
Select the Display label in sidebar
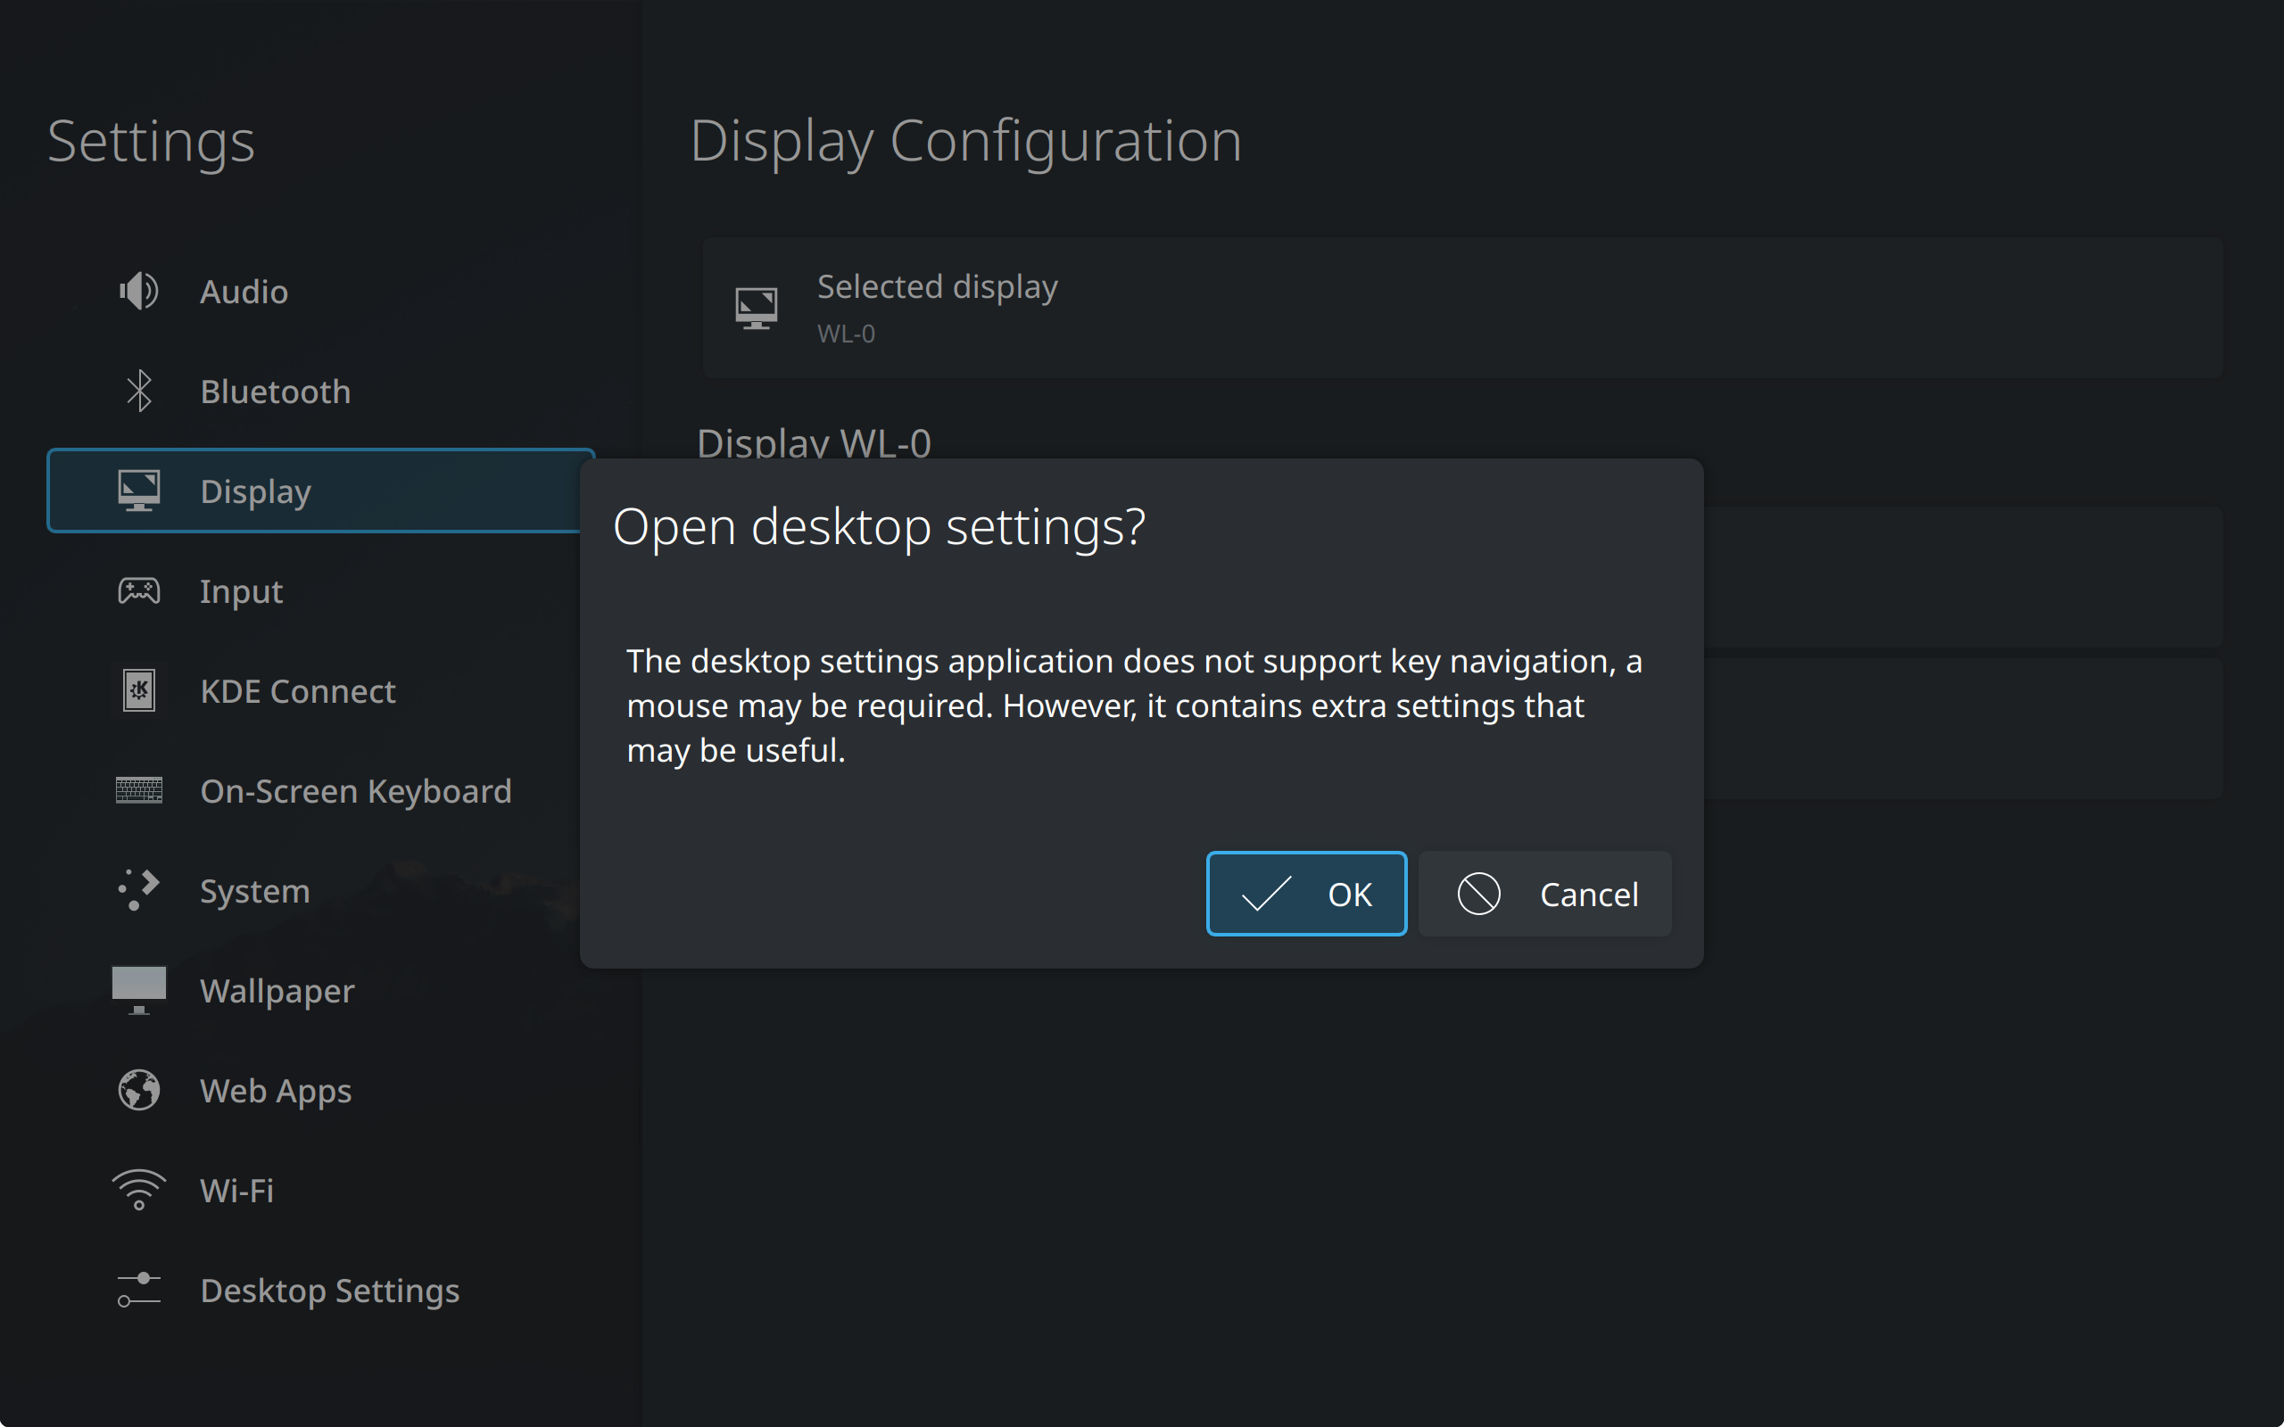point(256,491)
